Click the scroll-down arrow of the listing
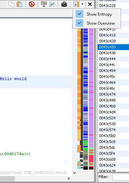 [74, 173]
